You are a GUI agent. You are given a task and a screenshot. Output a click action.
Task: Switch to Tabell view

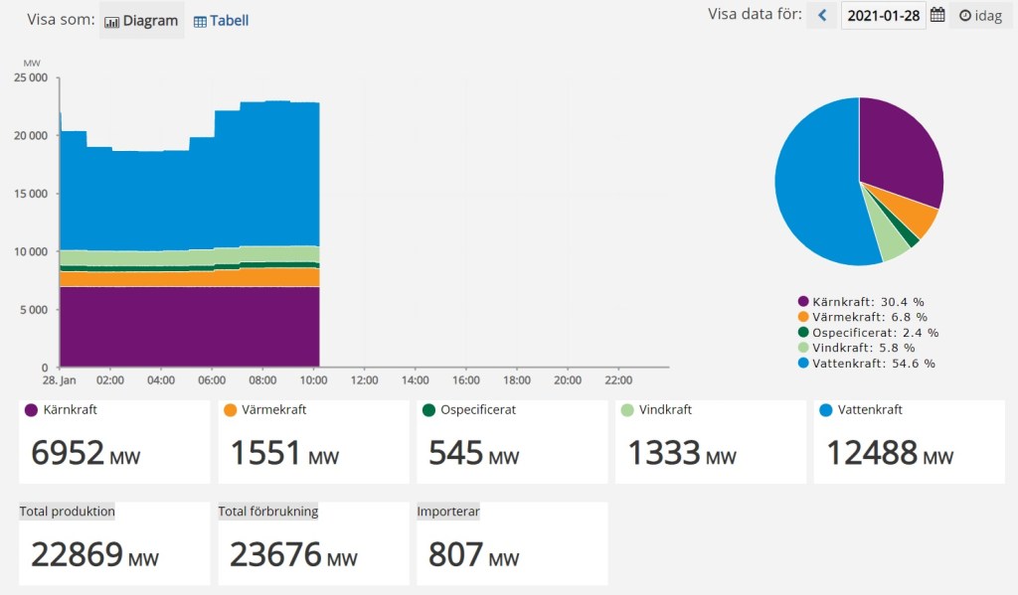pos(221,21)
